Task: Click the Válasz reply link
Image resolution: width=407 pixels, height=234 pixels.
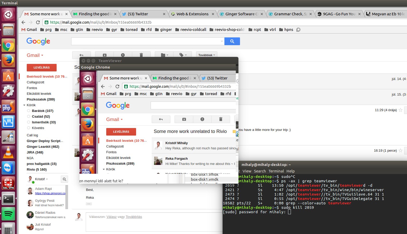Action: coord(111,217)
